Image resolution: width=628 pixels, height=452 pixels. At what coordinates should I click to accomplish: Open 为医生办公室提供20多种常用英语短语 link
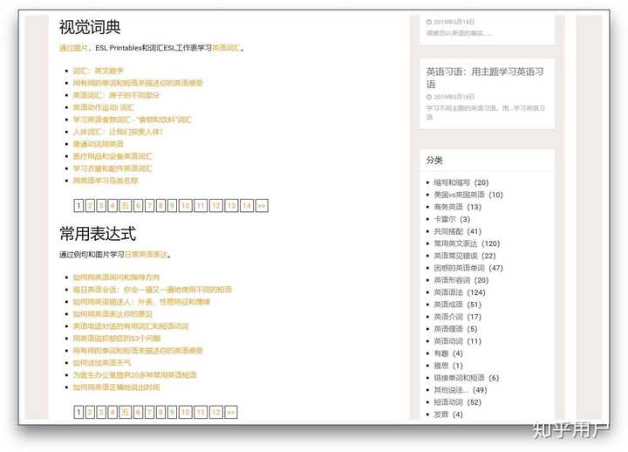(134, 375)
